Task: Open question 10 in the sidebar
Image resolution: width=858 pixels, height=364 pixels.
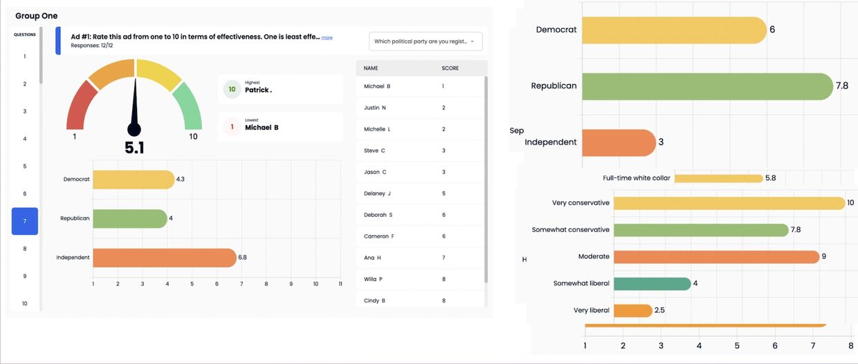Action: 25,303
